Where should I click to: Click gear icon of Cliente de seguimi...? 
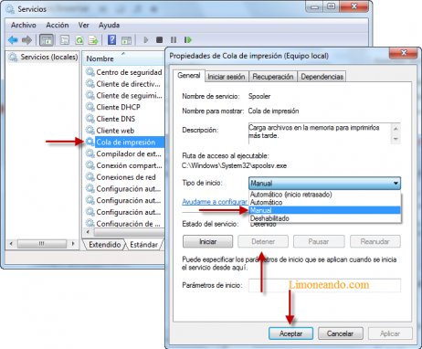click(90, 95)
